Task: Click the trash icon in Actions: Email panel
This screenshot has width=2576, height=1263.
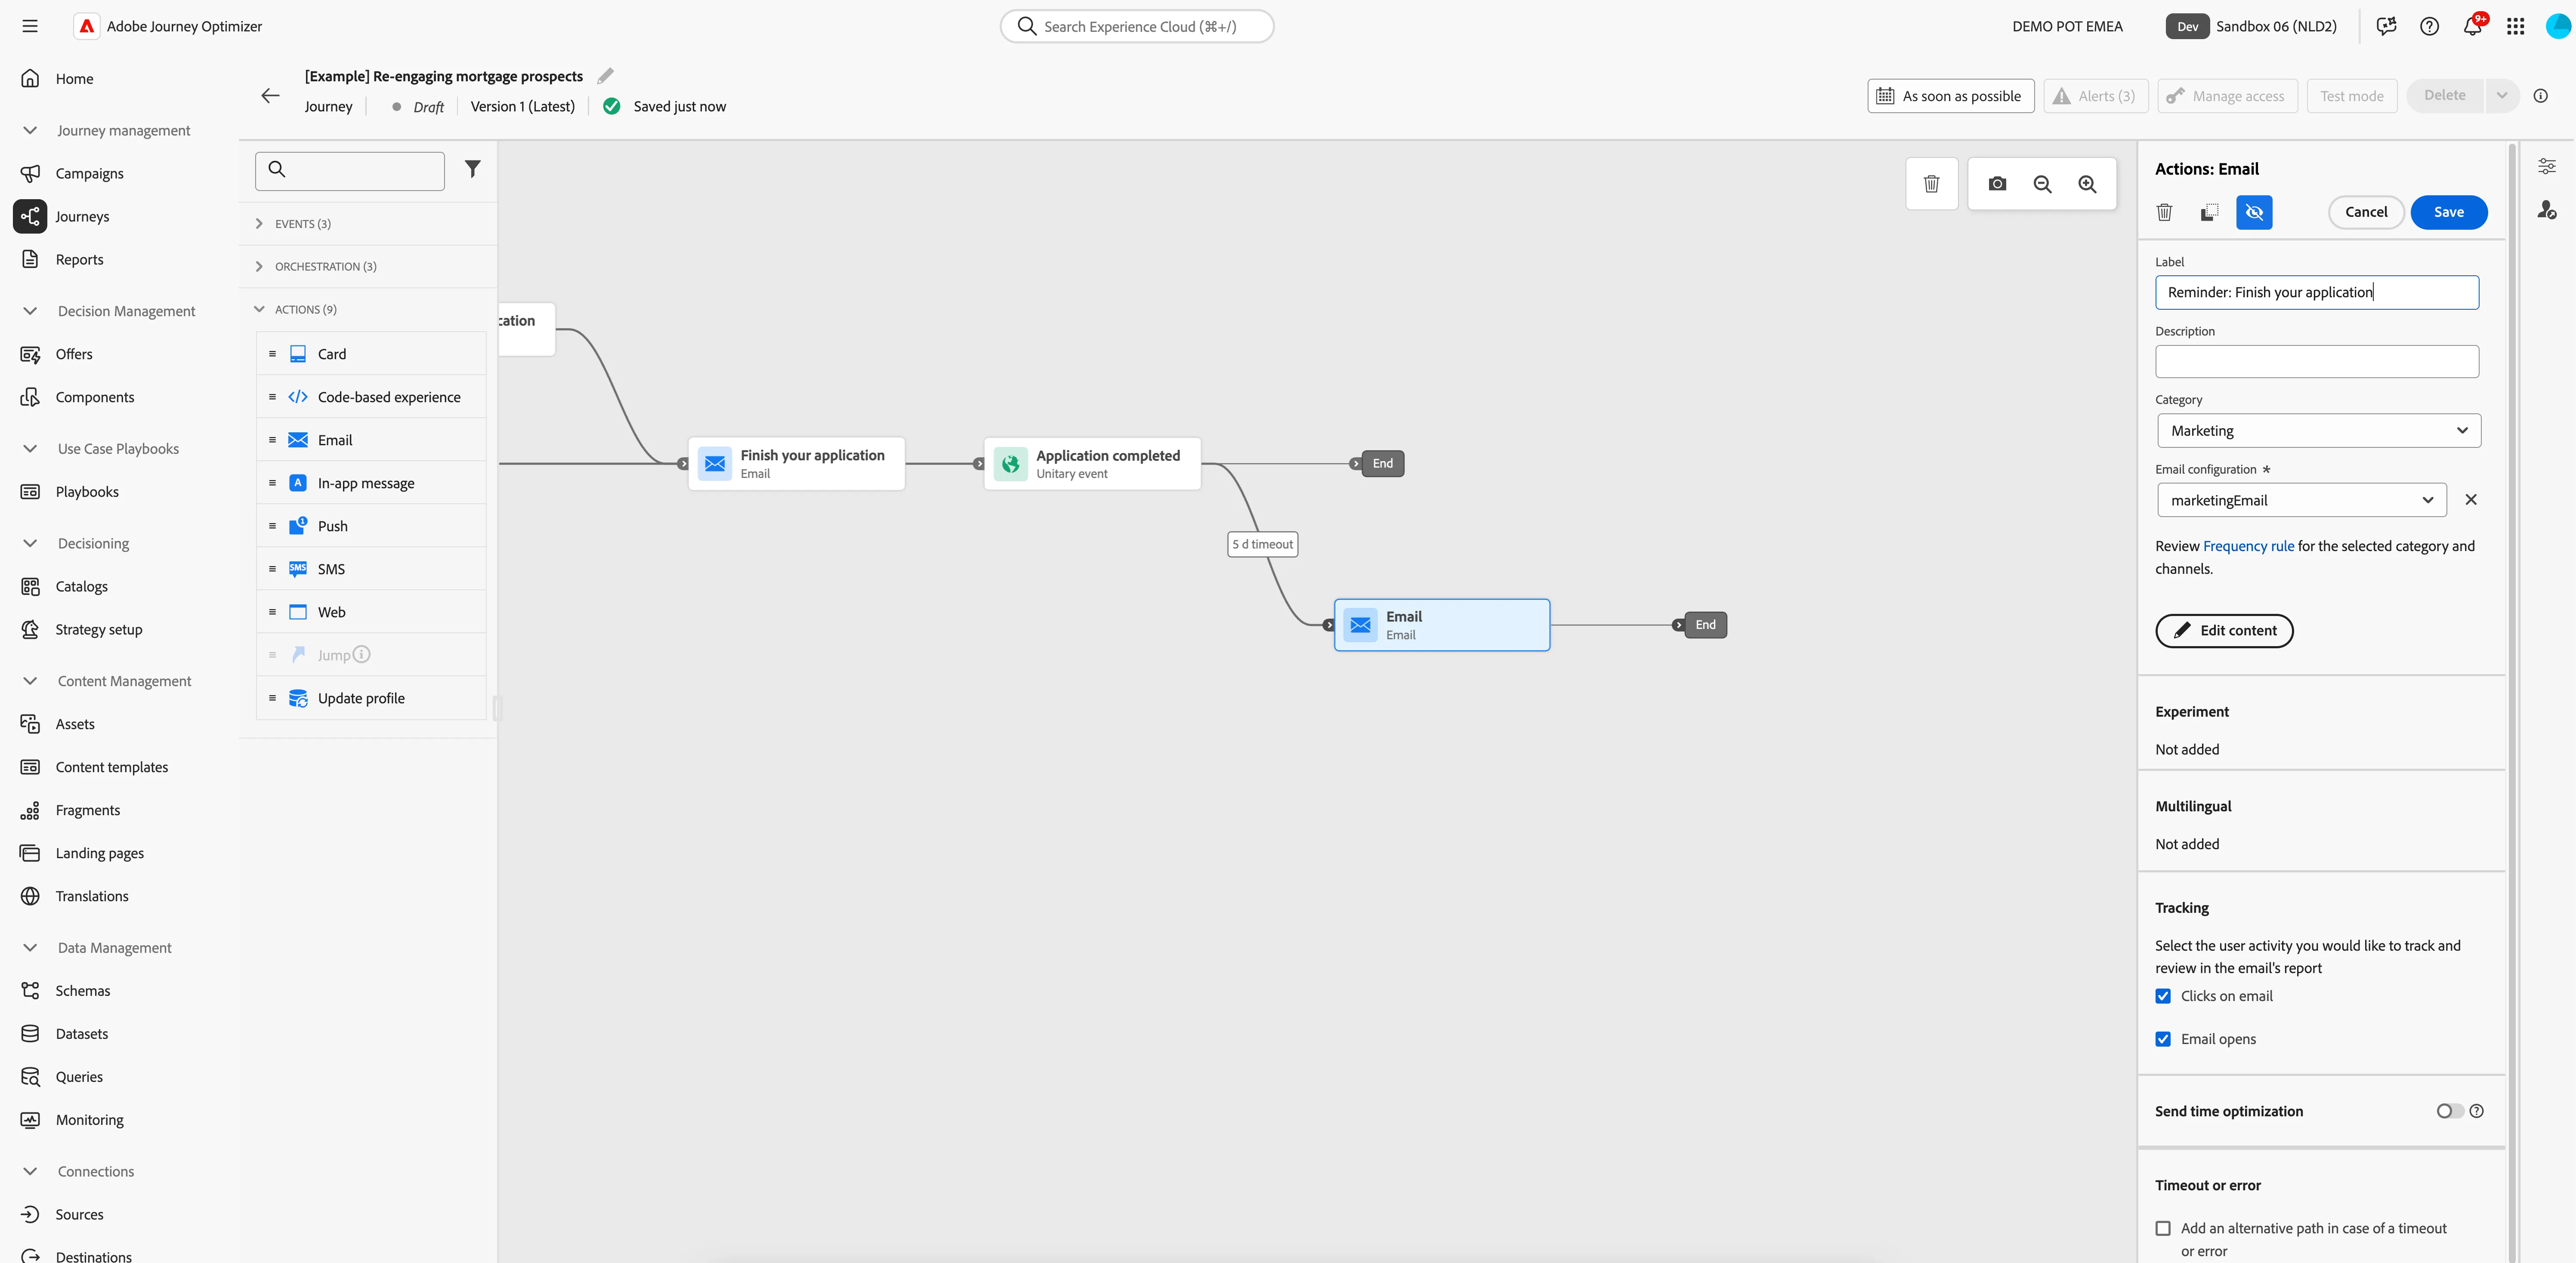Action: click(2164, 212)
